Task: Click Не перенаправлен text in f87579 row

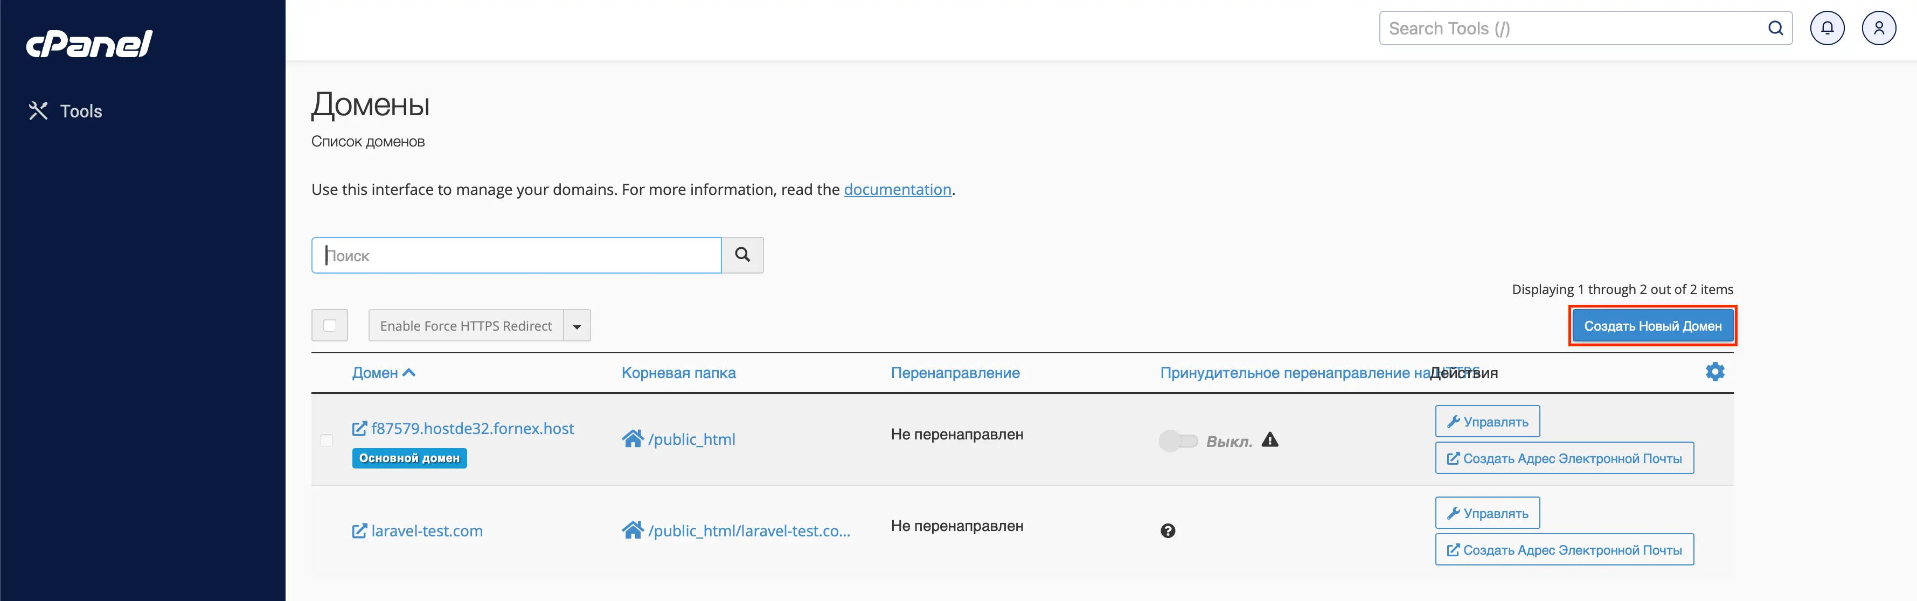Action: 957,435
